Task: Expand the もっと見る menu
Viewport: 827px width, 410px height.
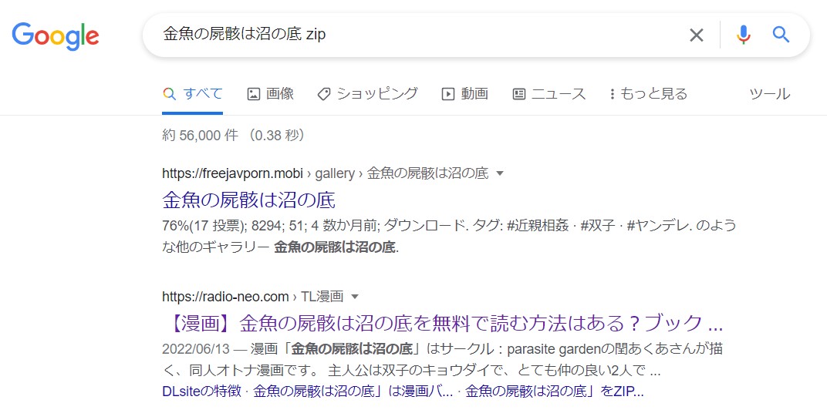Action: coord(648,94)
